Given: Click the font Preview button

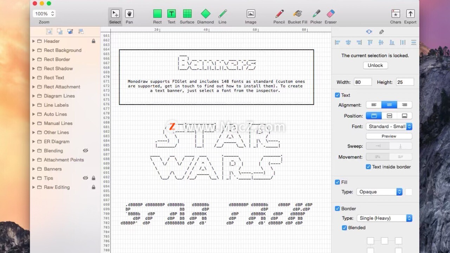Looking at the screenshot, I should click(x=389, y=136).
